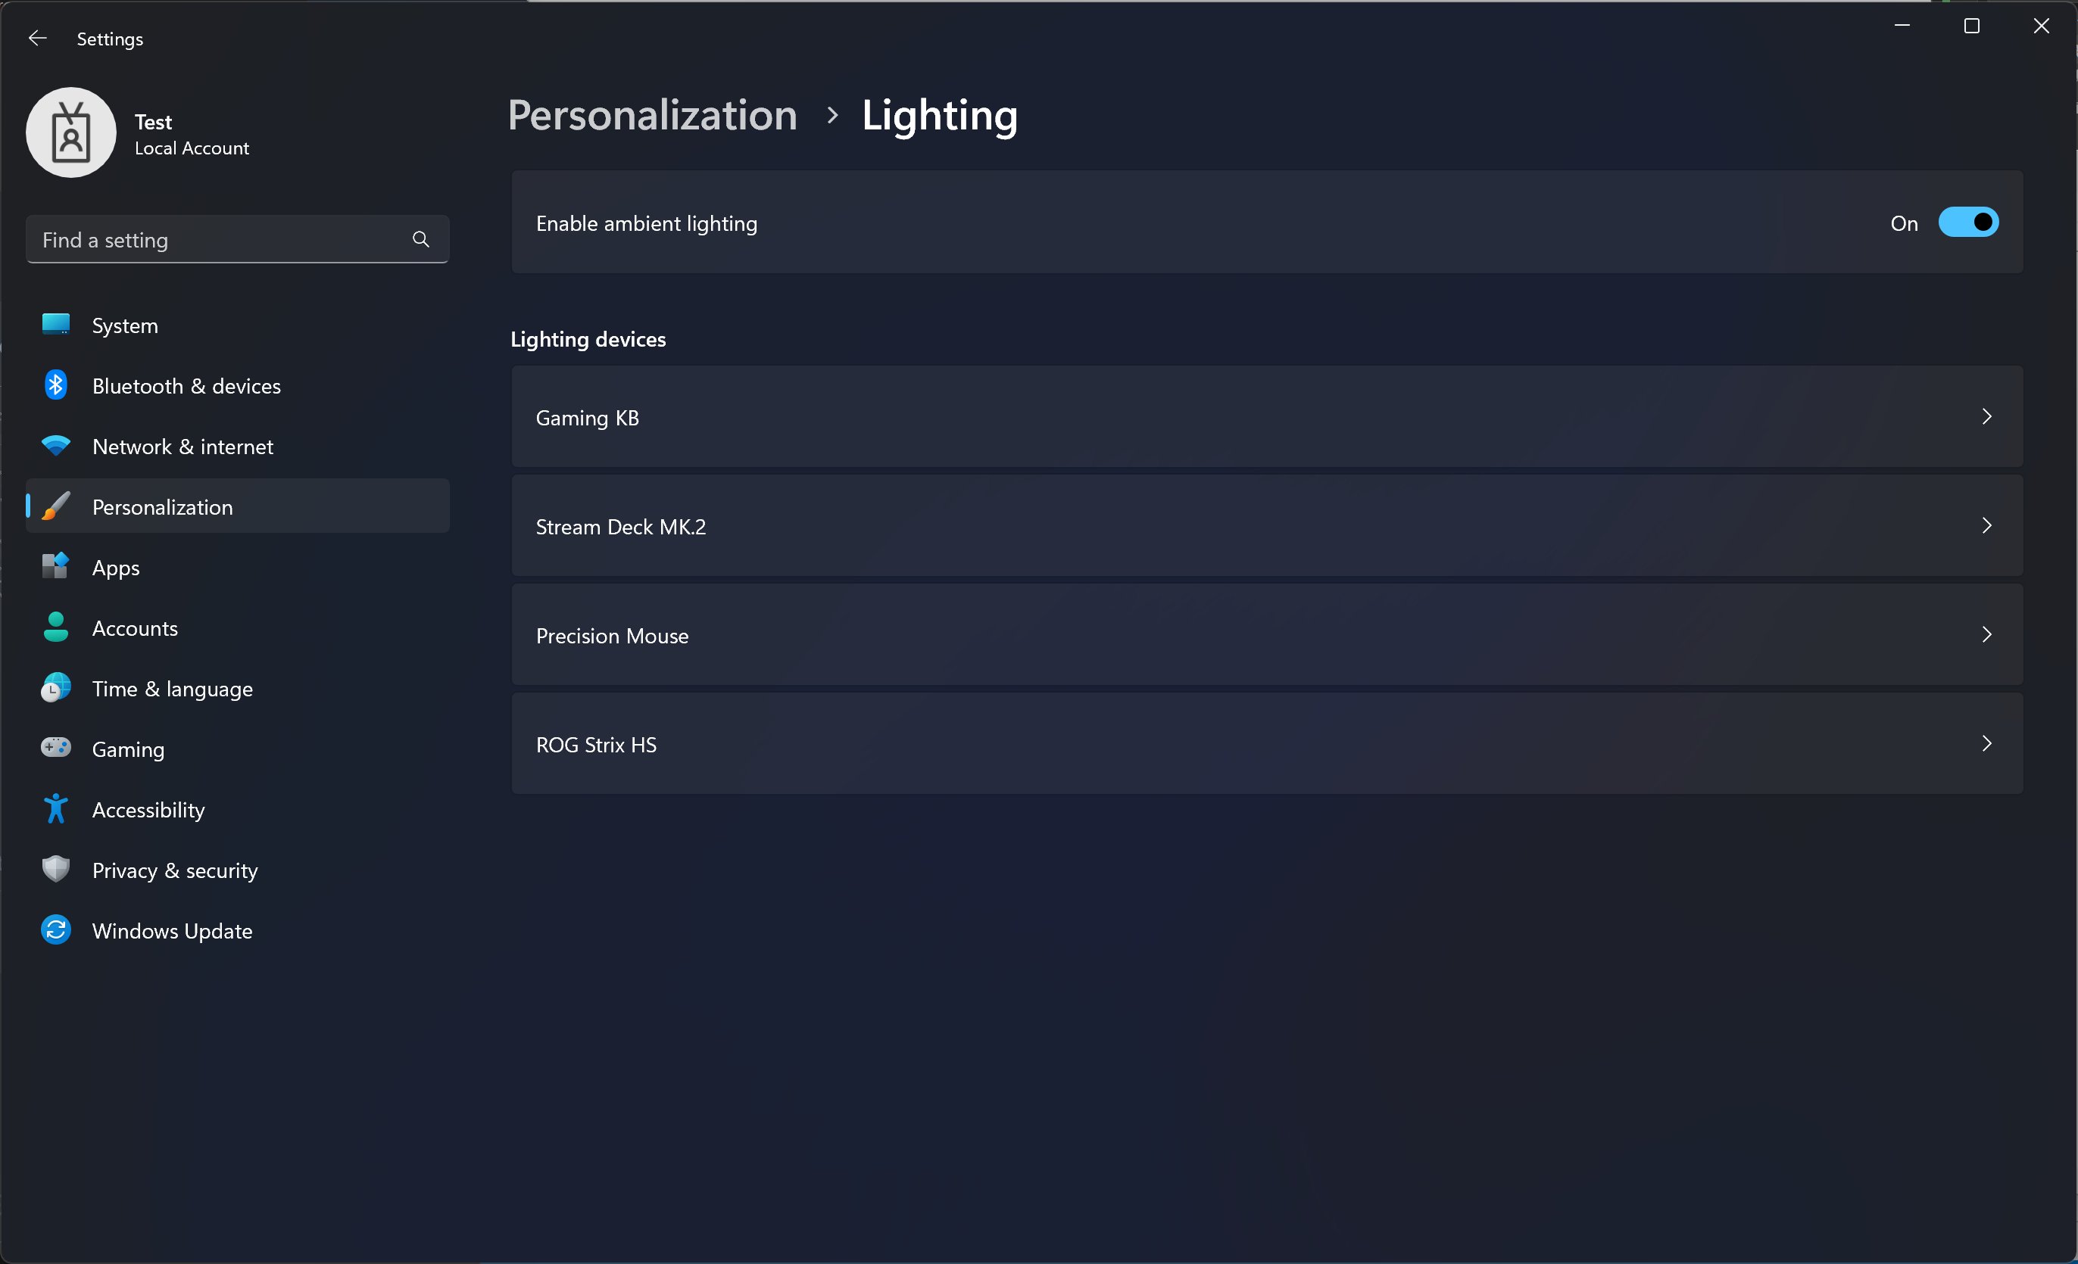Click the Bluetooth & devices icon

pos(56,386)
